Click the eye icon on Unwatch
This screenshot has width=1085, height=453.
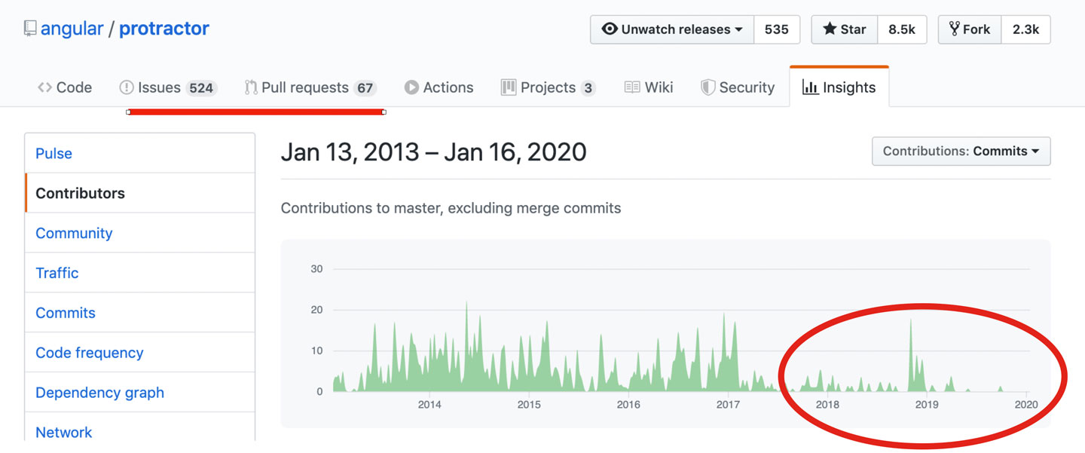tap(610, 29)
